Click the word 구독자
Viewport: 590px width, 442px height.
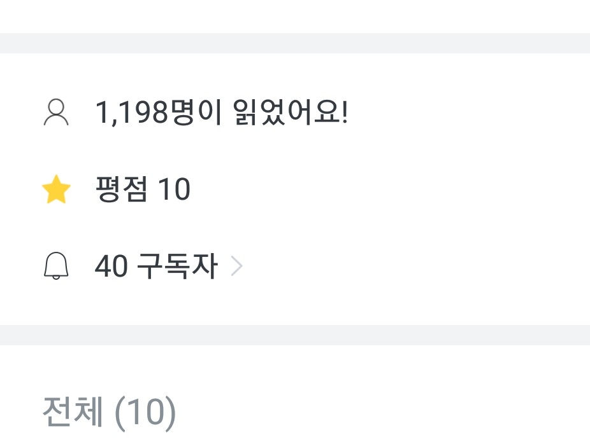[x=177, y=266]
